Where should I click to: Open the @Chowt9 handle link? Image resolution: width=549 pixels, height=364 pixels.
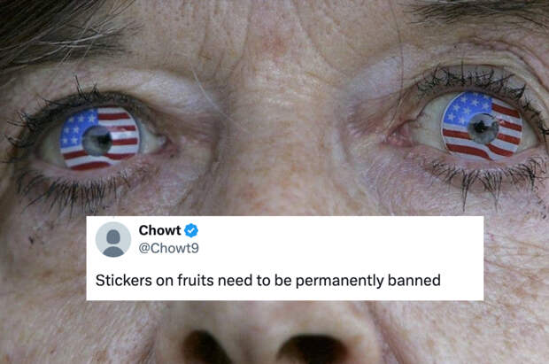tap(169, 248)
